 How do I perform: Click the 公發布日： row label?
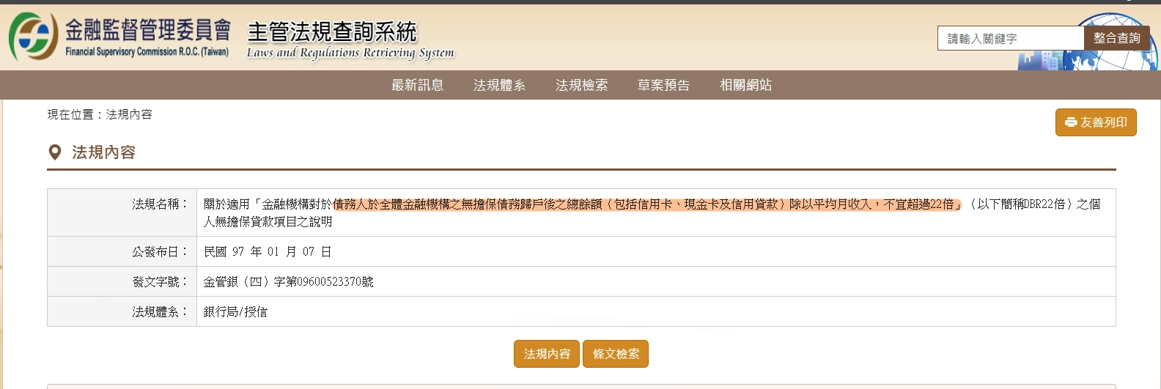(x=161, y=251)
